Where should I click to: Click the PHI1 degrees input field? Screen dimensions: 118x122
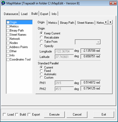[64, 83]
